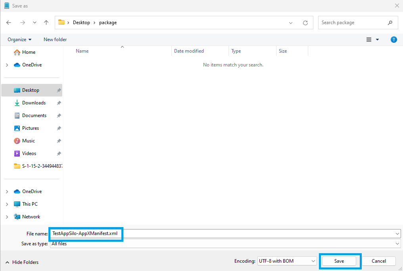Go up one folder level
Screen dimensions: 403x271
click(46, 23)
